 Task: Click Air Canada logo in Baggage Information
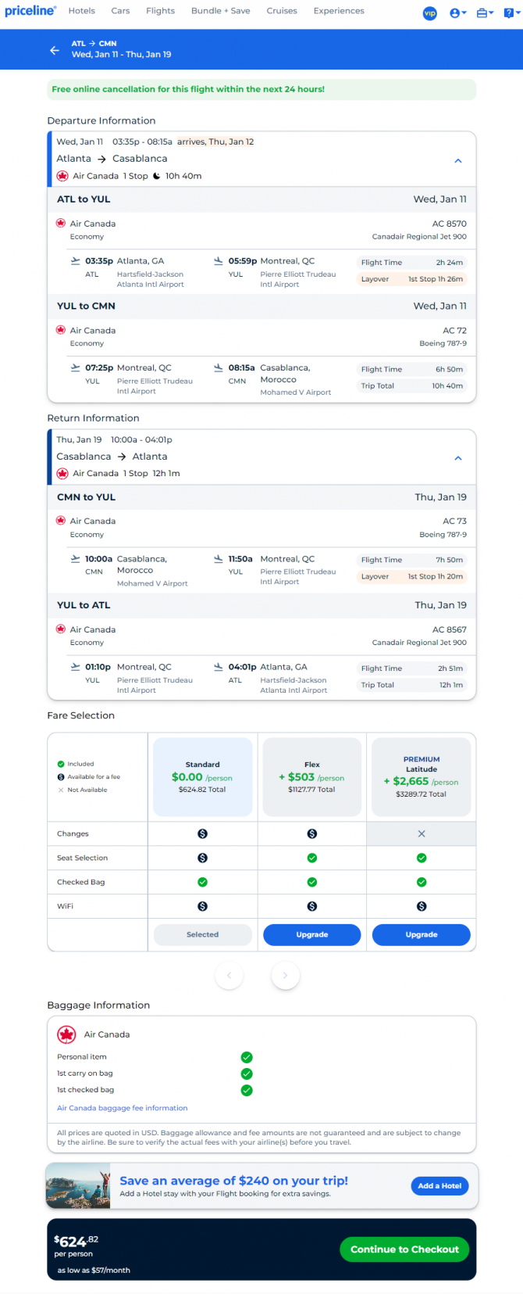point(67,1034)
